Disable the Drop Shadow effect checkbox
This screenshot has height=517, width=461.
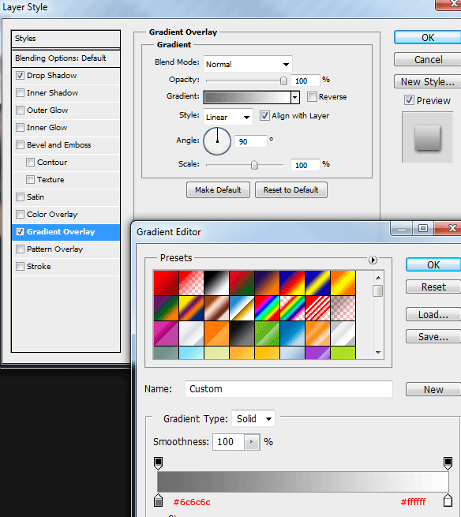point(20,76)
